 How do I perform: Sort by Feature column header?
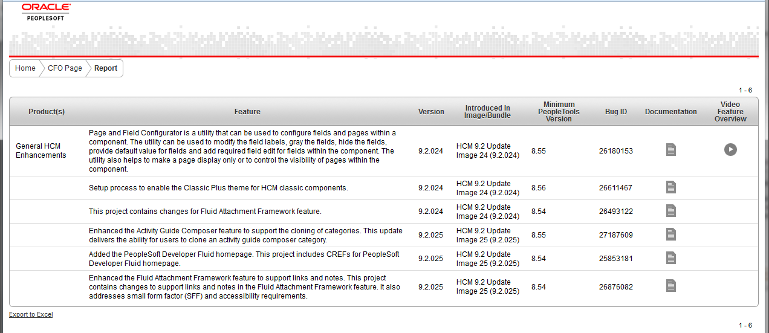(x=247, y=112)
